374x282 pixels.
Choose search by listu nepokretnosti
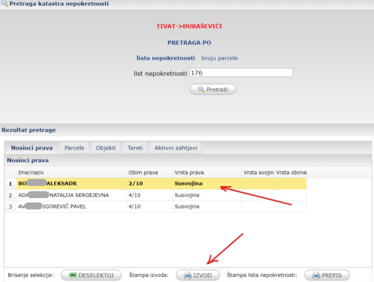tap(165, 58)
